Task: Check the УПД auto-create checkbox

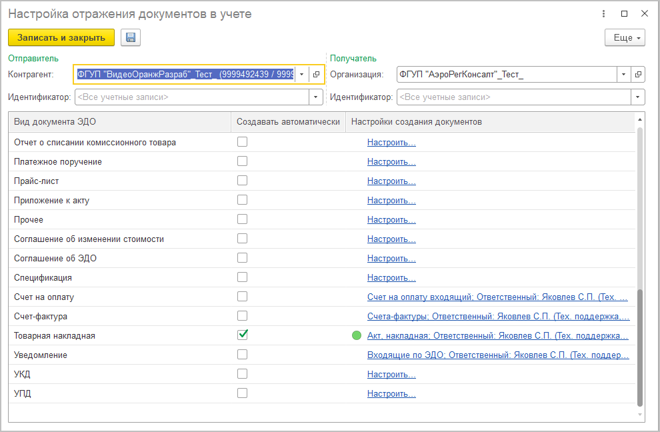Action: point(243,393)
